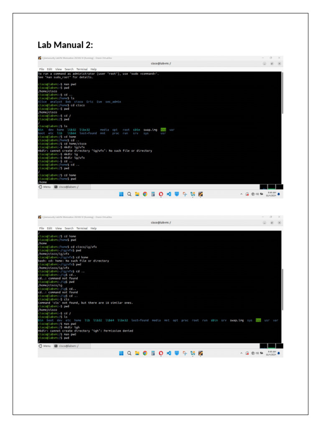Open VS Code from second screenshot's taskbar

click(x=169, y=353)
